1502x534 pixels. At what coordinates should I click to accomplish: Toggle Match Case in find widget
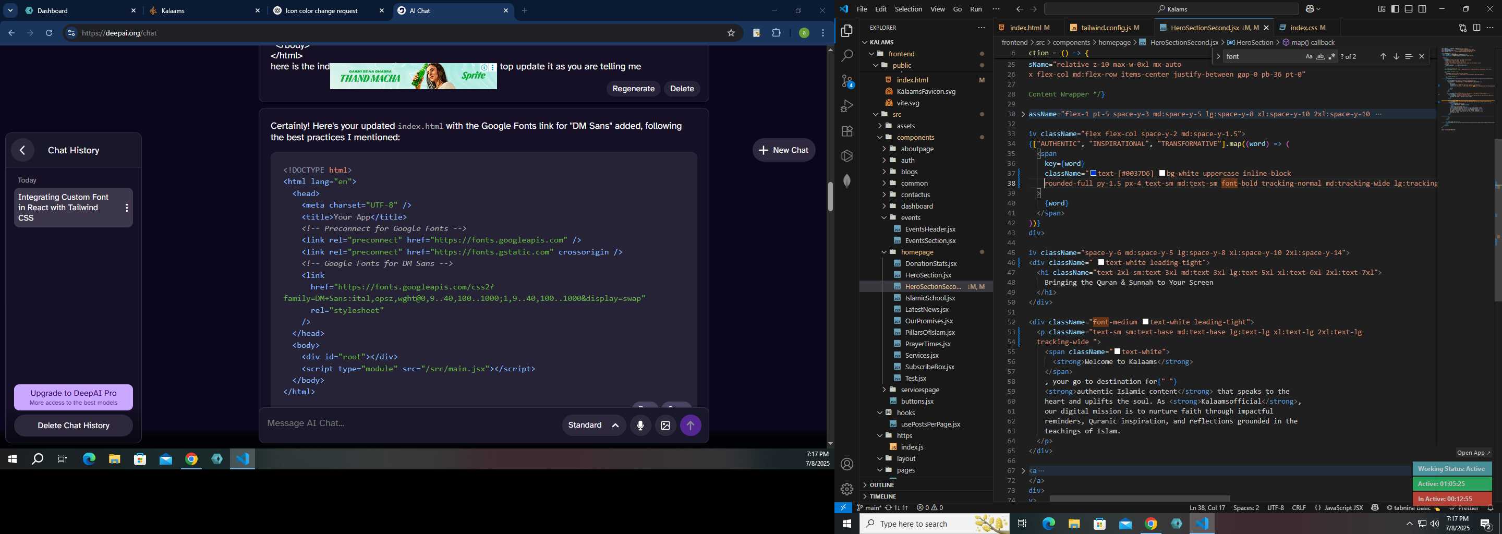(x=1309, y=56)
